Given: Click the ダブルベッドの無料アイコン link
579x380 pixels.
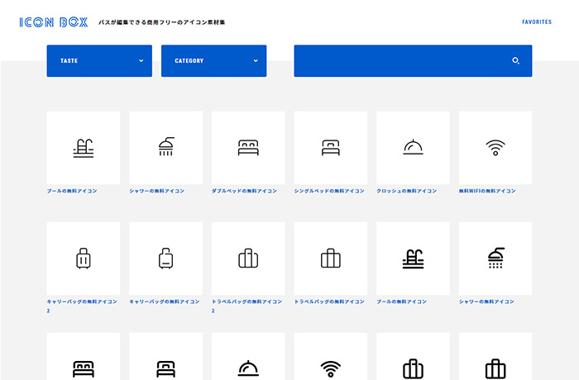Looking at the screenshot, I should tap(244, 191).
